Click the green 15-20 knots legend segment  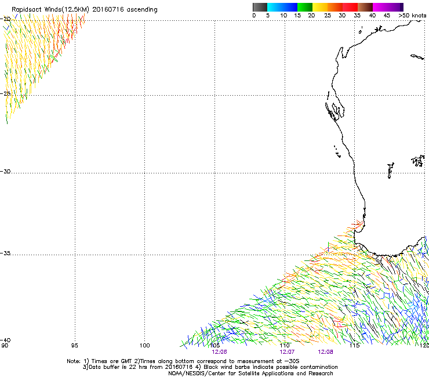(x=305, y=7)
